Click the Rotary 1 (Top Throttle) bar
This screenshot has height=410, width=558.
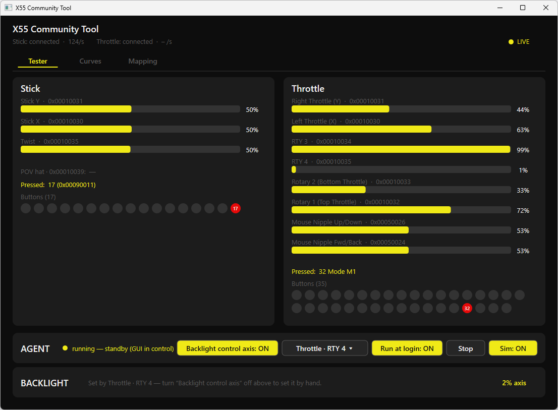401,210
